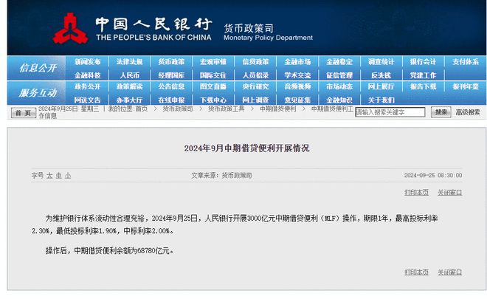Open the 报告下载 page
The height and width of the screenshot is (299, 487).
[424, 86]
